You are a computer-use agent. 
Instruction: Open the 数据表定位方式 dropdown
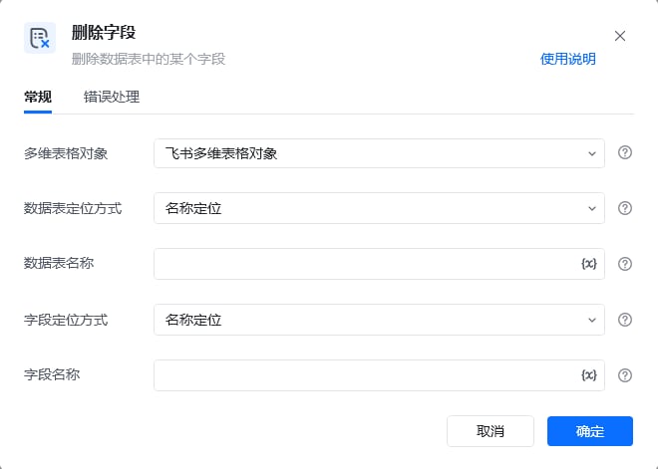379,208
